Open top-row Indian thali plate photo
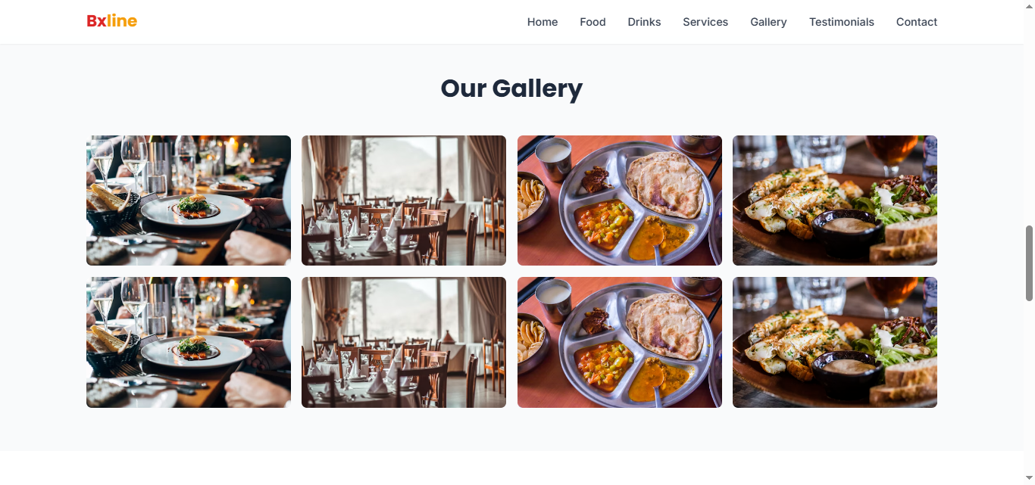This screenshot has height=485, width=1035. click(x=620, y=201)
